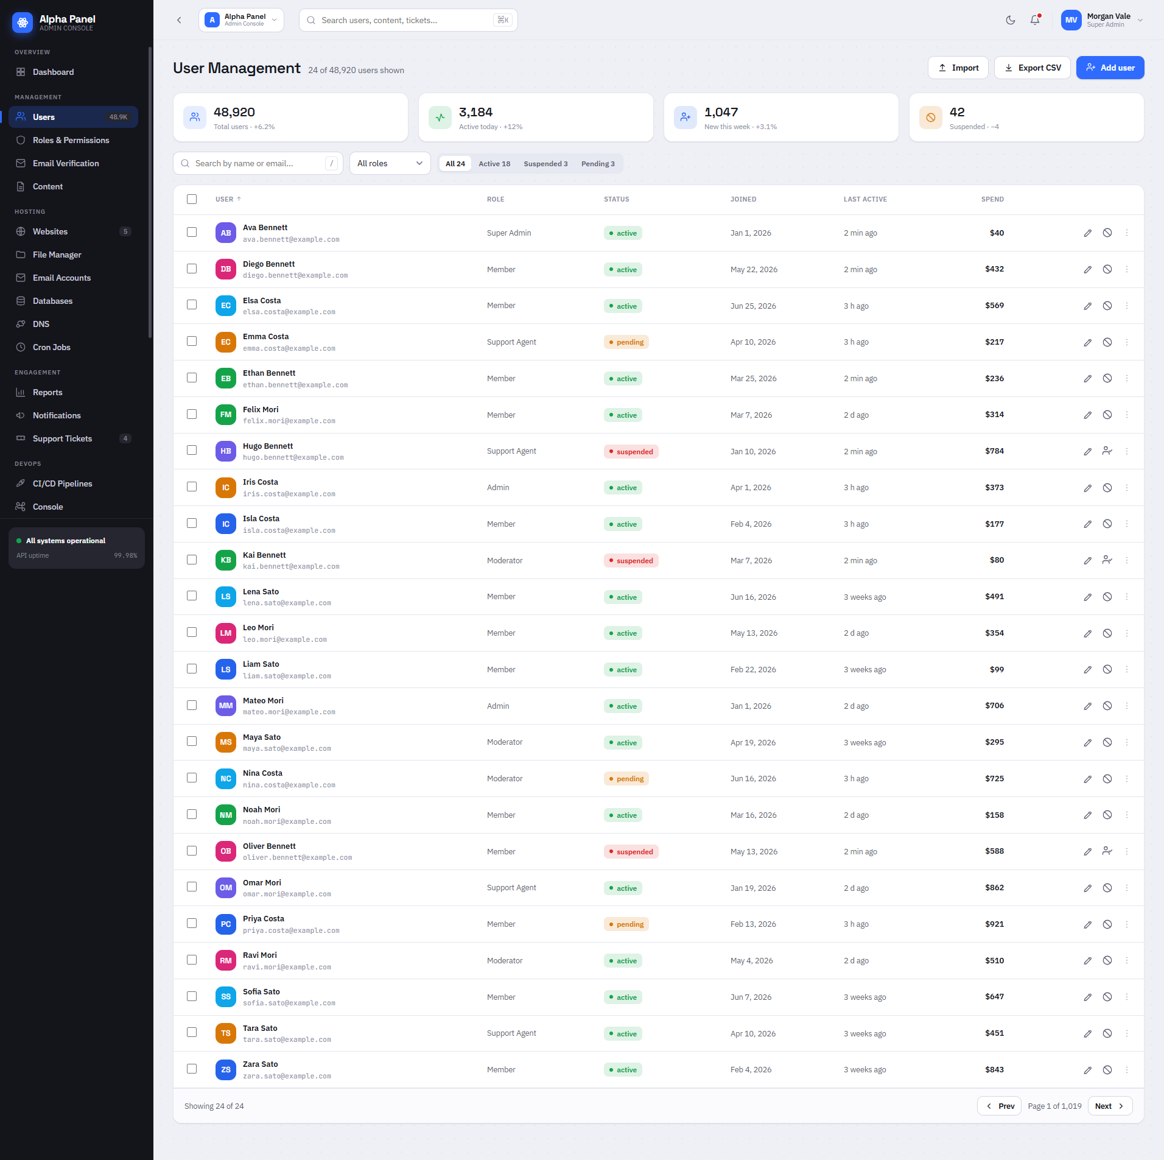
Task: Reactivate Oliver Bennett's account
Action: (1107, 851)
